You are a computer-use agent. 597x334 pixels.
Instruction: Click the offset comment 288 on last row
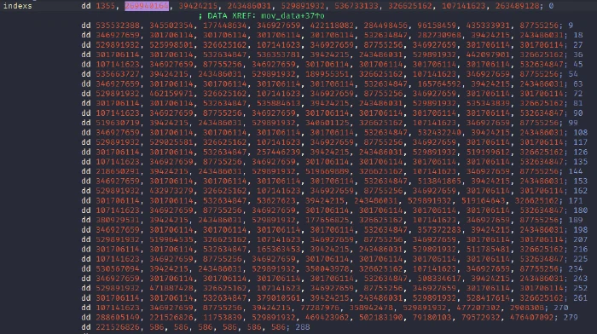coord(303,327)
